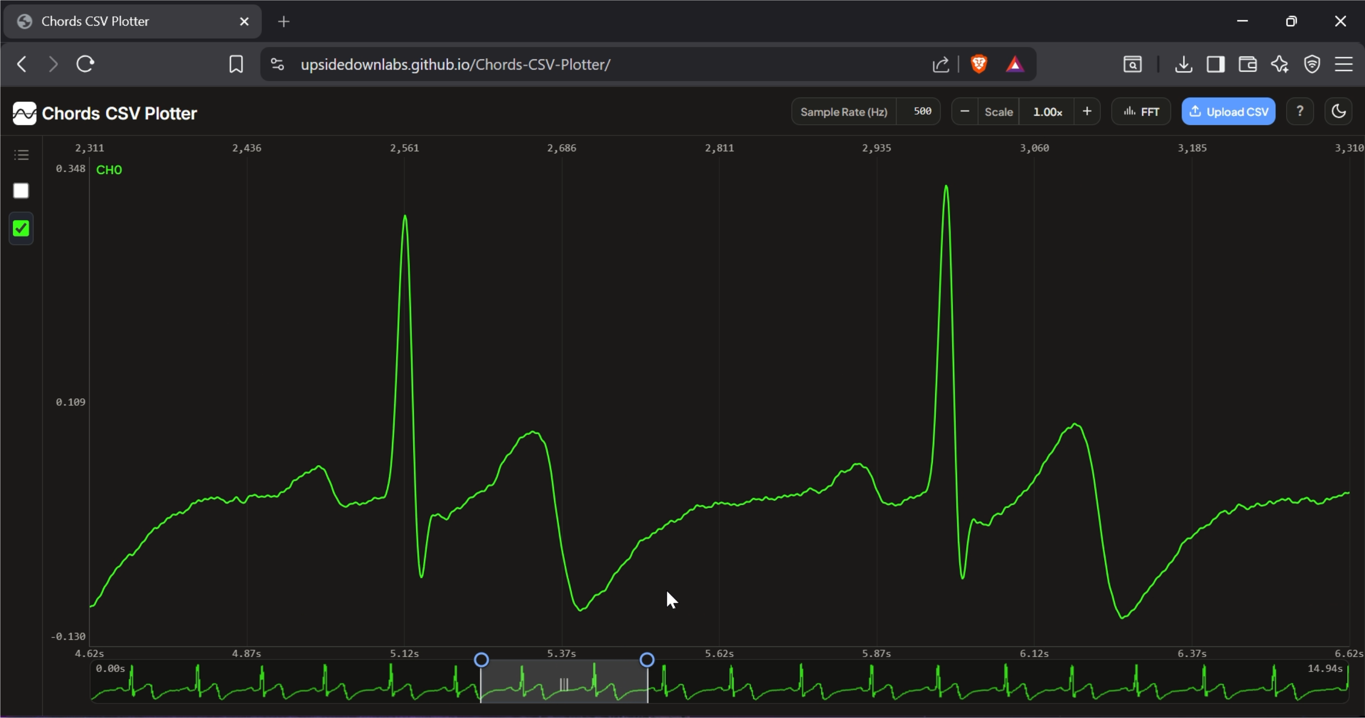Minimize the browser window
This screenshot has height=718, width=1365.
tap(1243, 21)
